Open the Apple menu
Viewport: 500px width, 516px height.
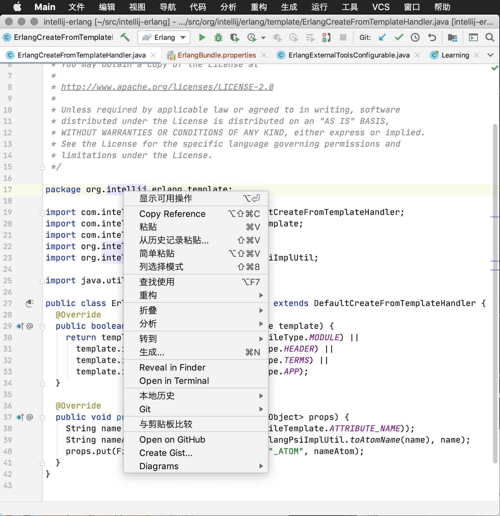coord(17,7)
